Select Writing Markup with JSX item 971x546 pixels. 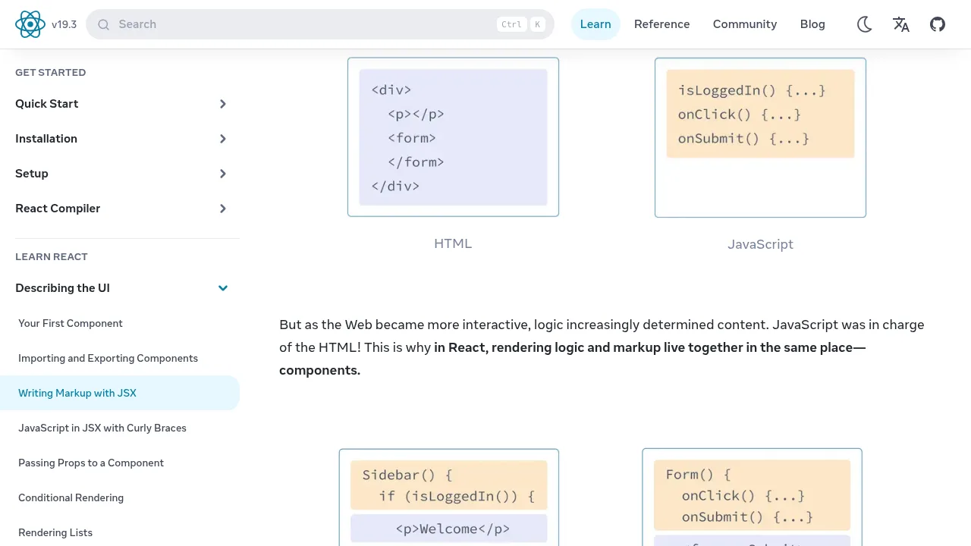[120, 393]
